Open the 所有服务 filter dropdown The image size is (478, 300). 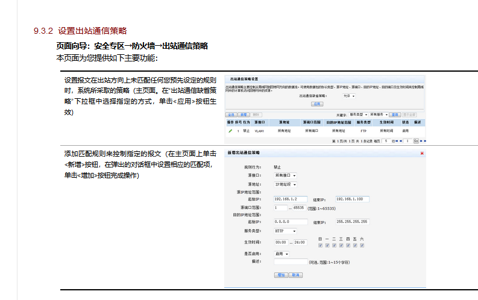pyautogui.click(x=379, y=115)
